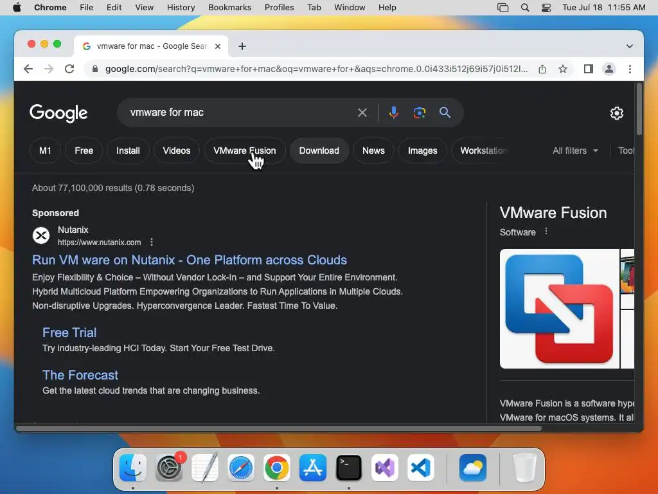Open TextEdit from the Dock
Screen dimensions: 658x494
point(205,468)
